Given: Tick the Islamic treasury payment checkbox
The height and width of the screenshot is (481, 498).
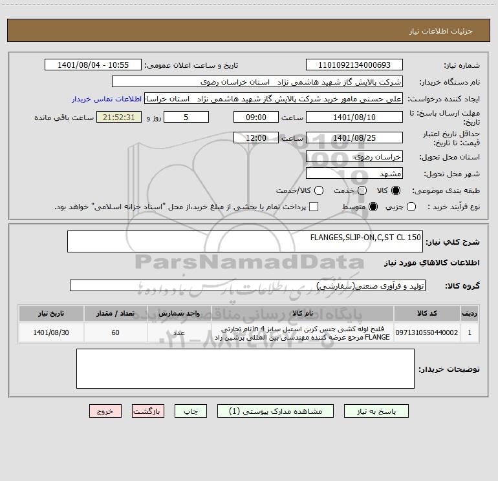Looking at the screenshot, I should pos(314,207).
